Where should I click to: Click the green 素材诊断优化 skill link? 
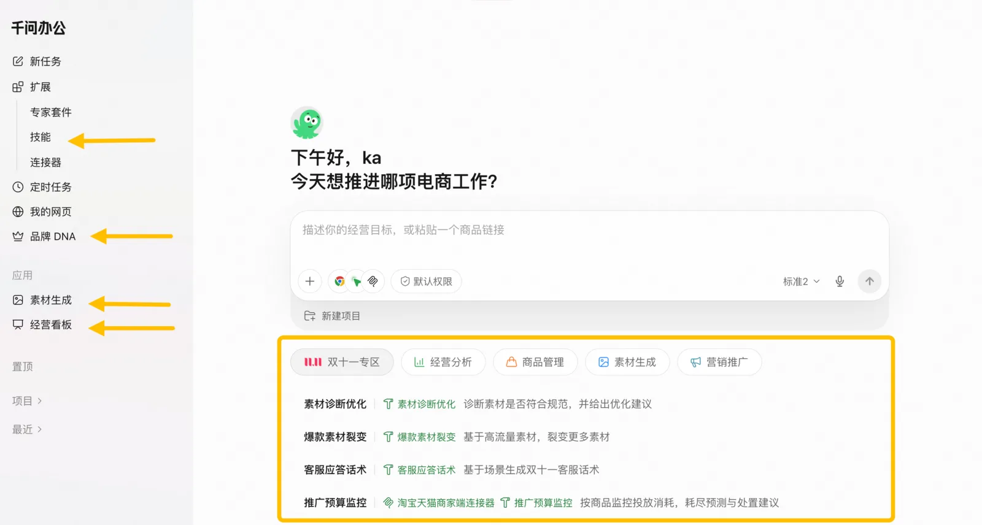427,404
